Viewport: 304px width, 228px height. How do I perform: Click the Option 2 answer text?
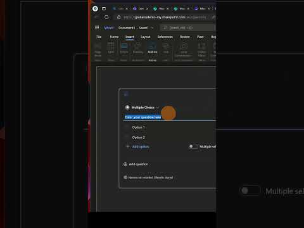(x=139, y=137)
